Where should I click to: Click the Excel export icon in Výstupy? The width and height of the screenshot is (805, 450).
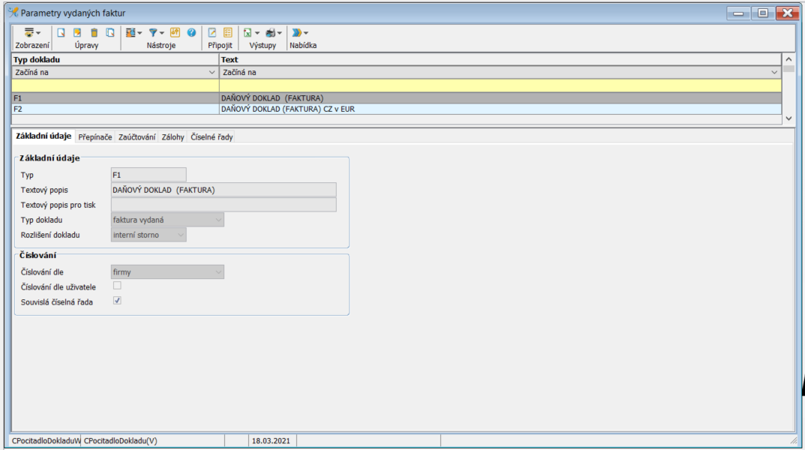[x=247, y=33]
